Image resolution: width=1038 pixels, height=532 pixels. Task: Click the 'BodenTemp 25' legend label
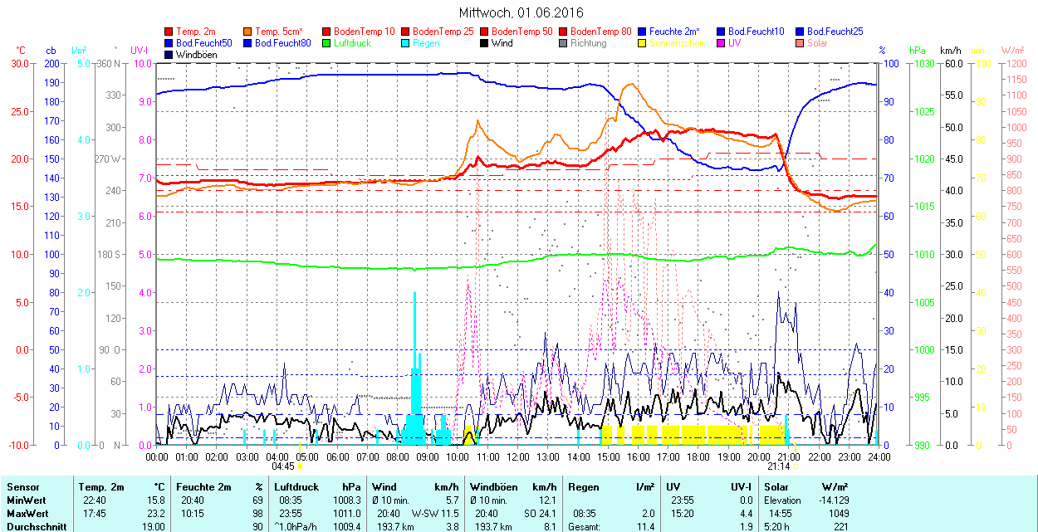point(443,32)
